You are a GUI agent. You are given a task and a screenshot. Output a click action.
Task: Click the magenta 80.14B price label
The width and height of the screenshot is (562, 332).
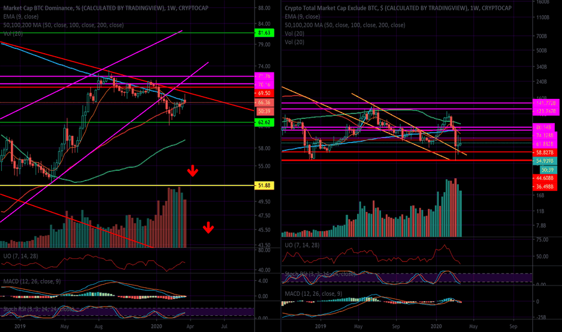pos(544,127)
